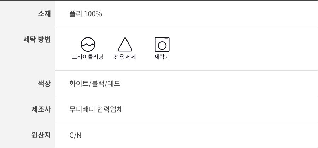This screenshot has width=318, height=148.
Task: Select the 세탁 방법 row header
Action: (x=37, y=39)
